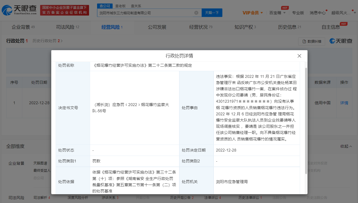
Task: Collapse the 全部维度 section via 收起
Action: [346, 146]
